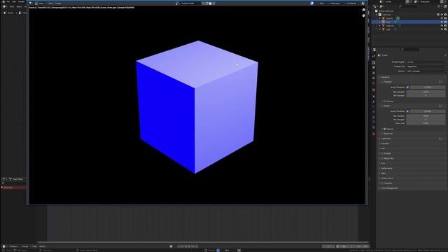448x252 pixels.
Task: Hide the Collection with its eye icon
Action: [x=442, y=15]
